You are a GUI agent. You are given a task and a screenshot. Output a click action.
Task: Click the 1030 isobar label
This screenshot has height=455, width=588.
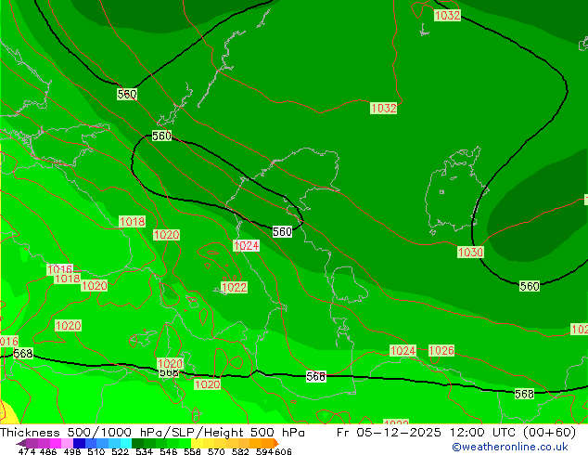(x=470, y=252)
